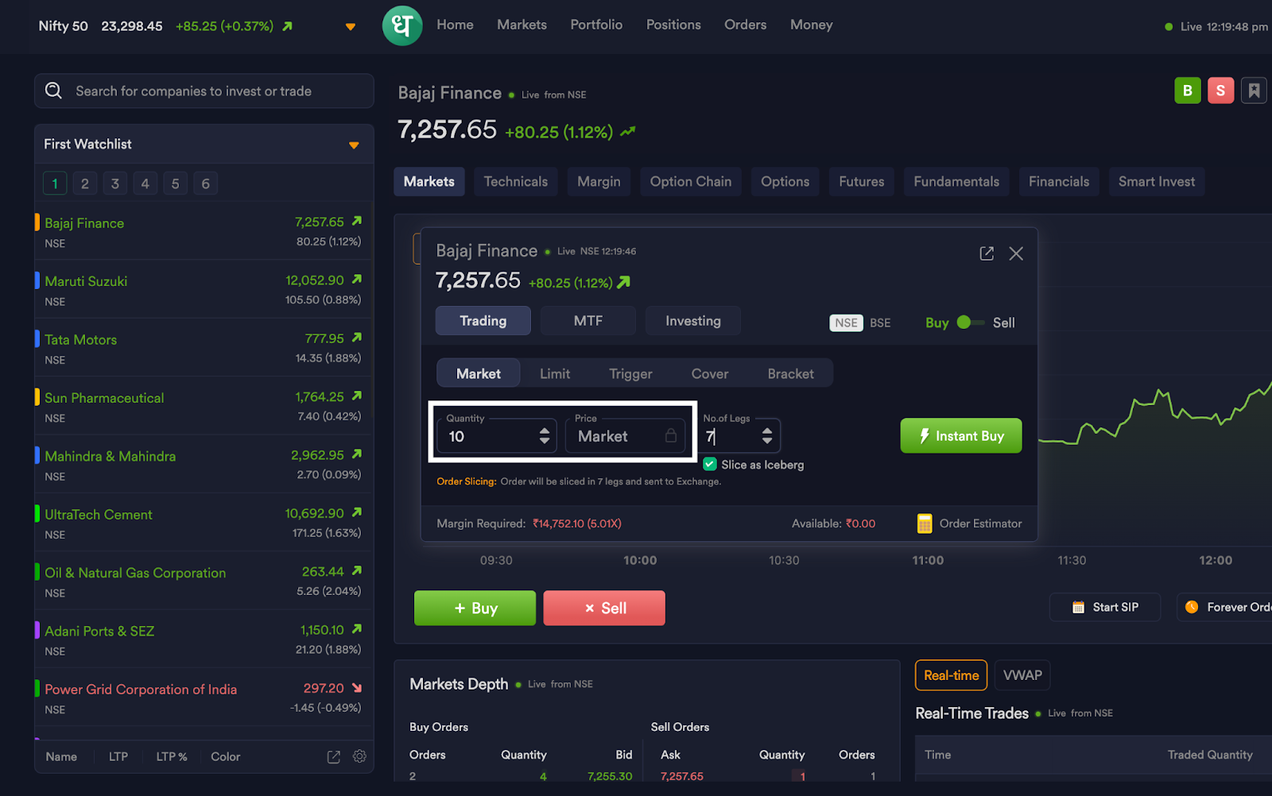Viewport: 1272px width, 796px height.
Task: Select Real-time trades button
Action: click(x=951, y=675)
